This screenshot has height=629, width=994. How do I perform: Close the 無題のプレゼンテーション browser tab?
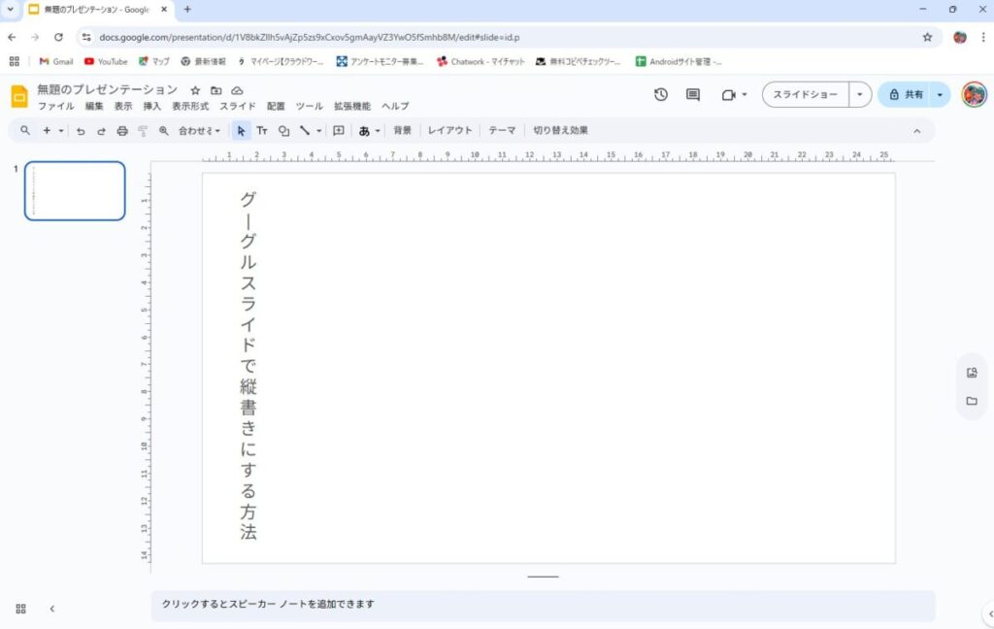[x=164, y=10]
